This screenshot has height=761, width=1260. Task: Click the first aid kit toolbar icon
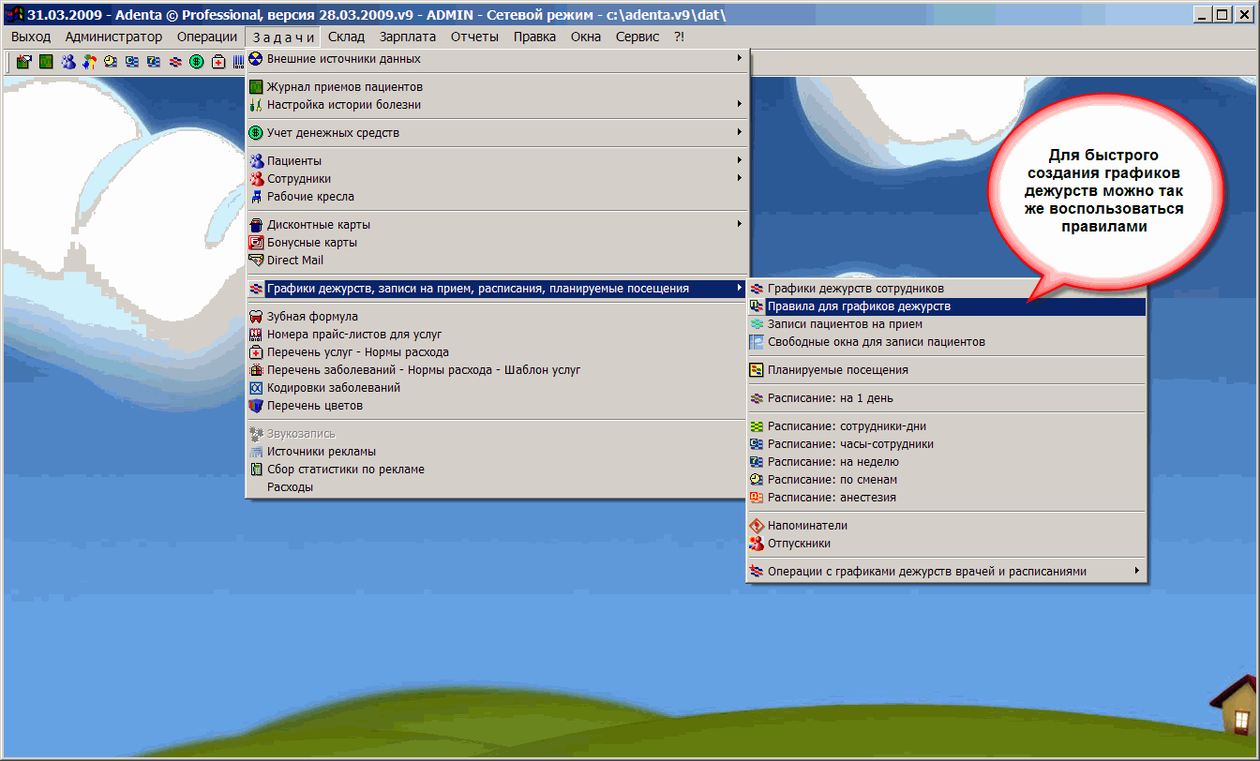coord(218,62)
